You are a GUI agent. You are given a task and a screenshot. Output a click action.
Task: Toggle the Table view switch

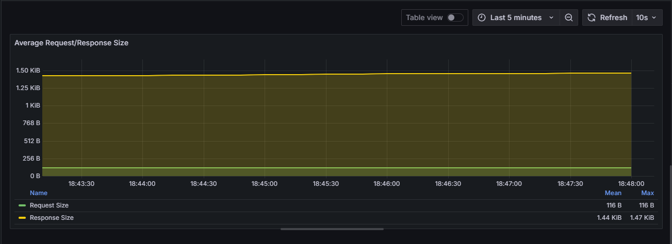click(455, 18)
